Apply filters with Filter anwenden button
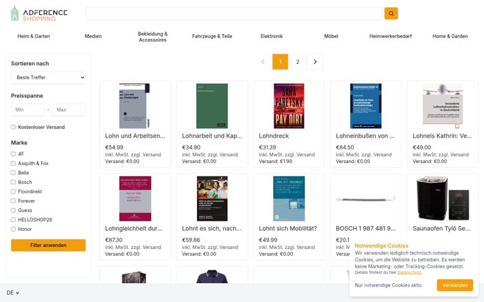 (48, 246)
